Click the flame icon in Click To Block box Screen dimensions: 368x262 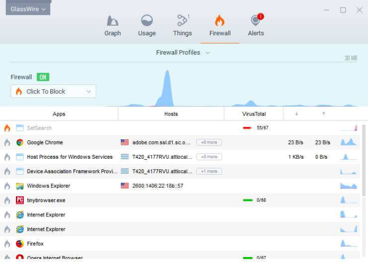tap(19, 91)
